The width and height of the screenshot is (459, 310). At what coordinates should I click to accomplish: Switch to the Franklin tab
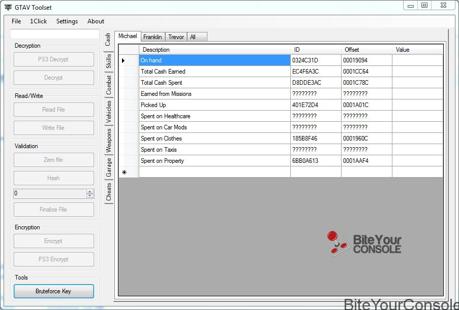[x=153, y=37]
